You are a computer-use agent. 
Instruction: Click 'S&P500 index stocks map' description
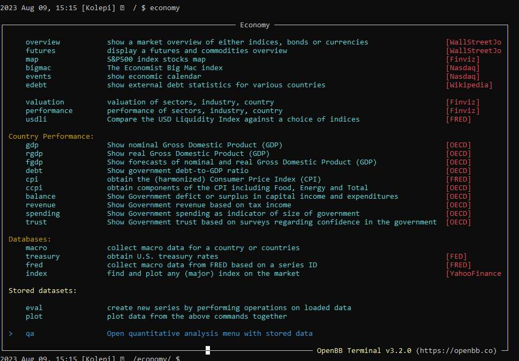pos(156,59)
